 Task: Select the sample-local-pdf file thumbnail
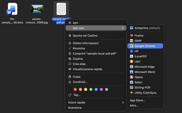(61, 9)
